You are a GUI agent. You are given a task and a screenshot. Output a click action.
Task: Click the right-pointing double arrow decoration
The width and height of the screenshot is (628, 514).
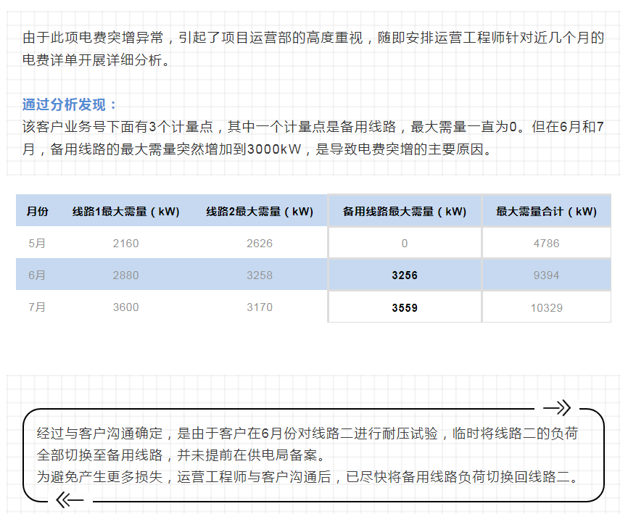point(556,407)
